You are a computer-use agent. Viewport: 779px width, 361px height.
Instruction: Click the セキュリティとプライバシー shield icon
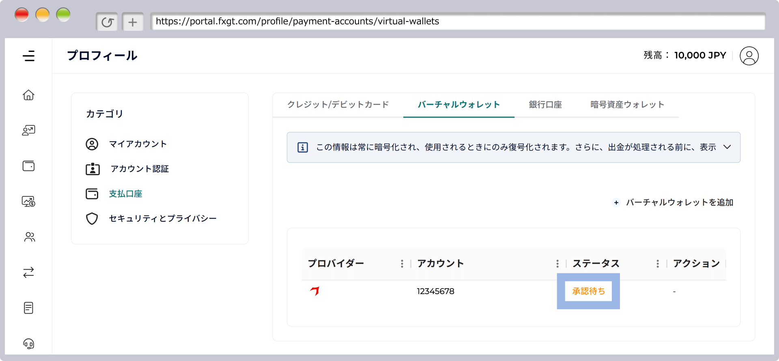[92, 219]
